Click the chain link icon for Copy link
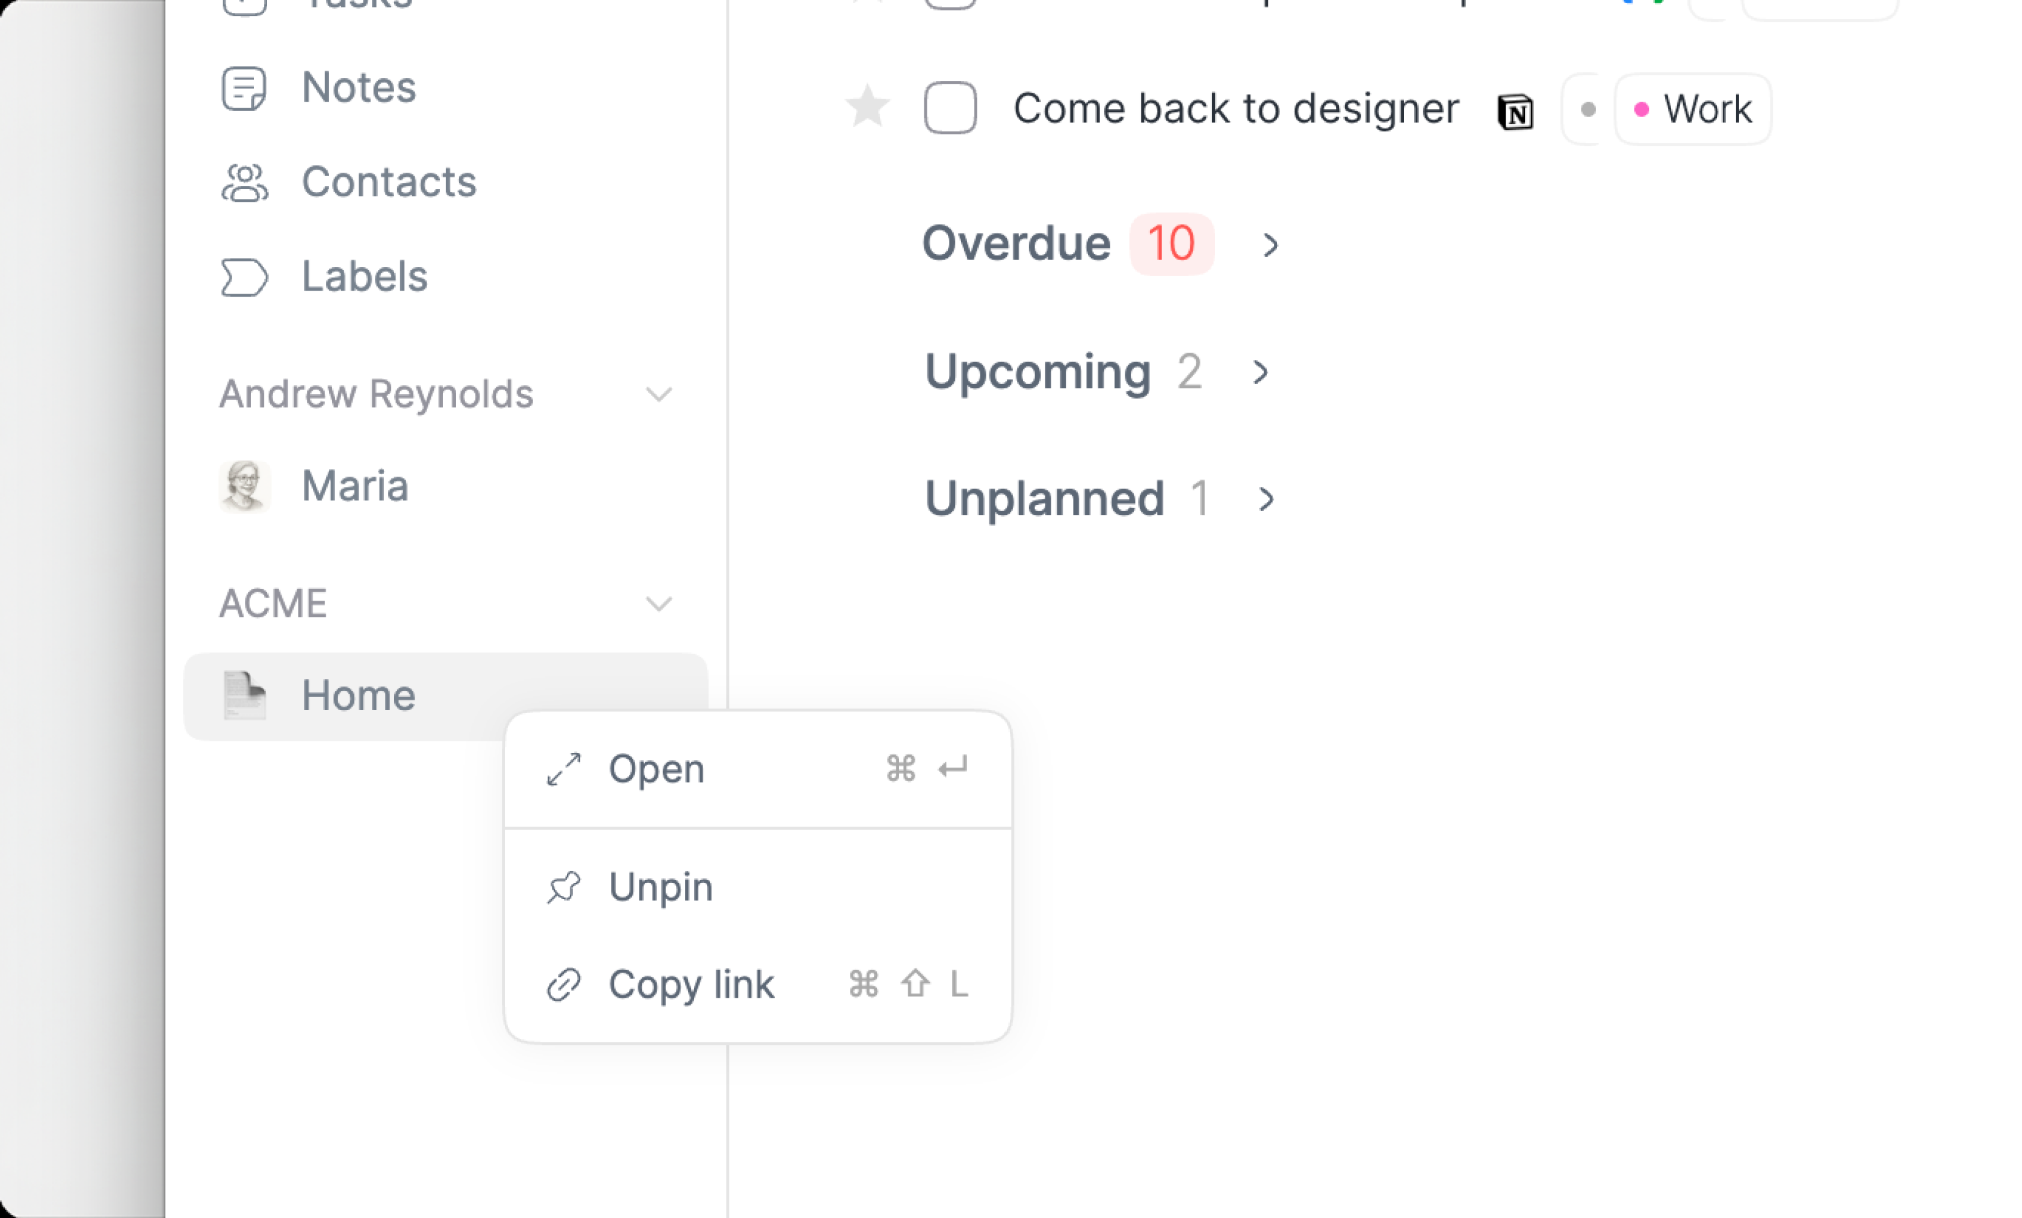Screen dimensions: 2022x1218 click(x=564, y=984)
